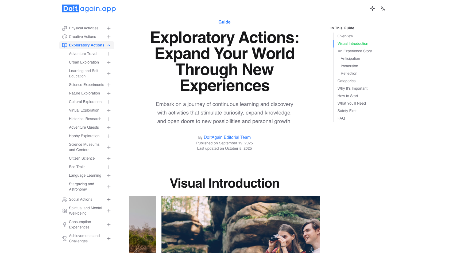Expand Science Experiments with its plus icon
Screen dimensions: 449x253
tap(109, 85)
